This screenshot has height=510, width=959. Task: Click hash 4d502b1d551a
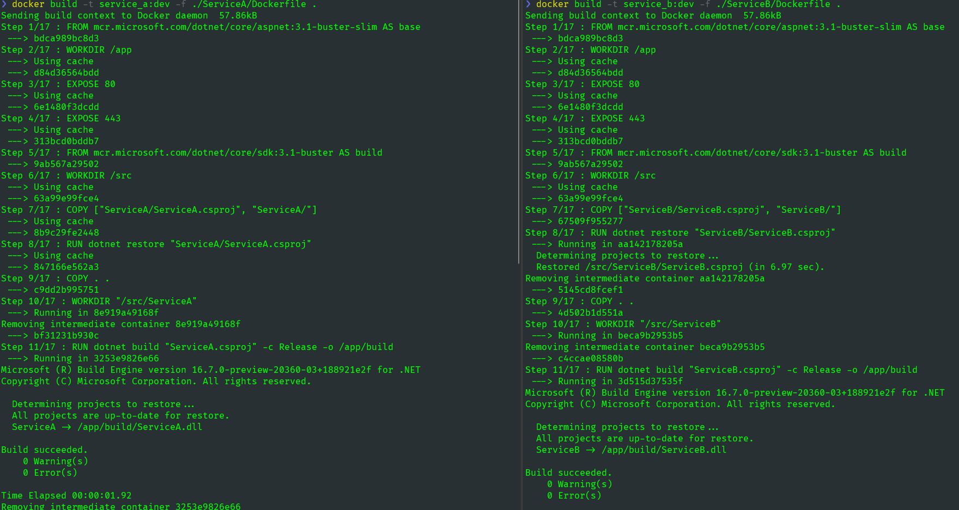coord(591,313)
